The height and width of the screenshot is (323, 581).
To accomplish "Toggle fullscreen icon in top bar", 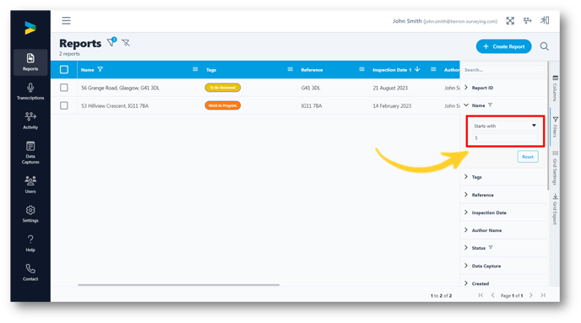I will pyautogui.click(x=510, y=21).
